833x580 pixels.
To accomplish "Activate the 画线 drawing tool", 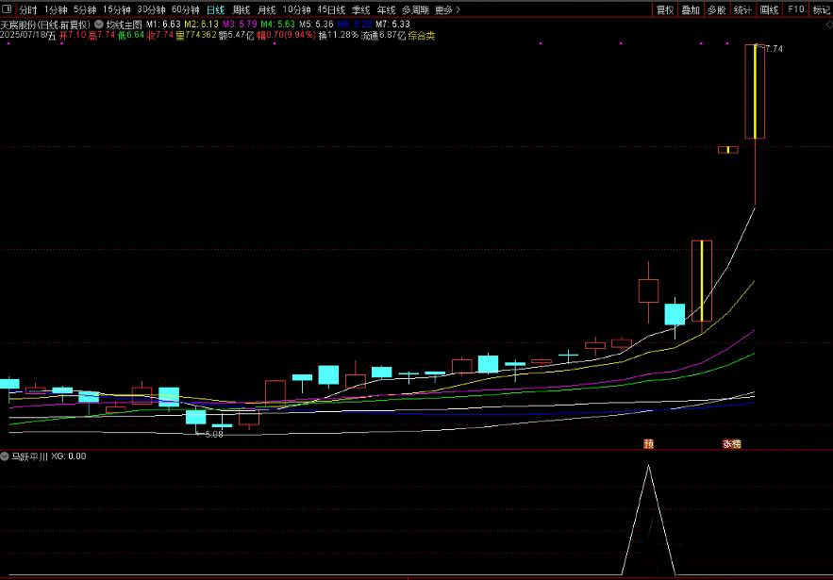I will 769,10.
